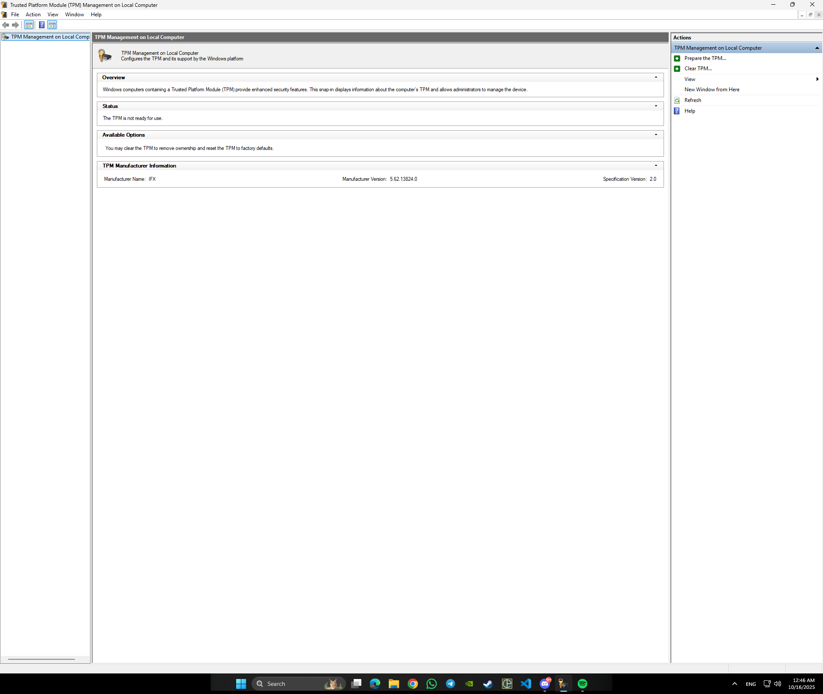823x694 pixels.
Task: Toggle the Show/Hide Action Pane toolbar icon
Action: point(52,25)
